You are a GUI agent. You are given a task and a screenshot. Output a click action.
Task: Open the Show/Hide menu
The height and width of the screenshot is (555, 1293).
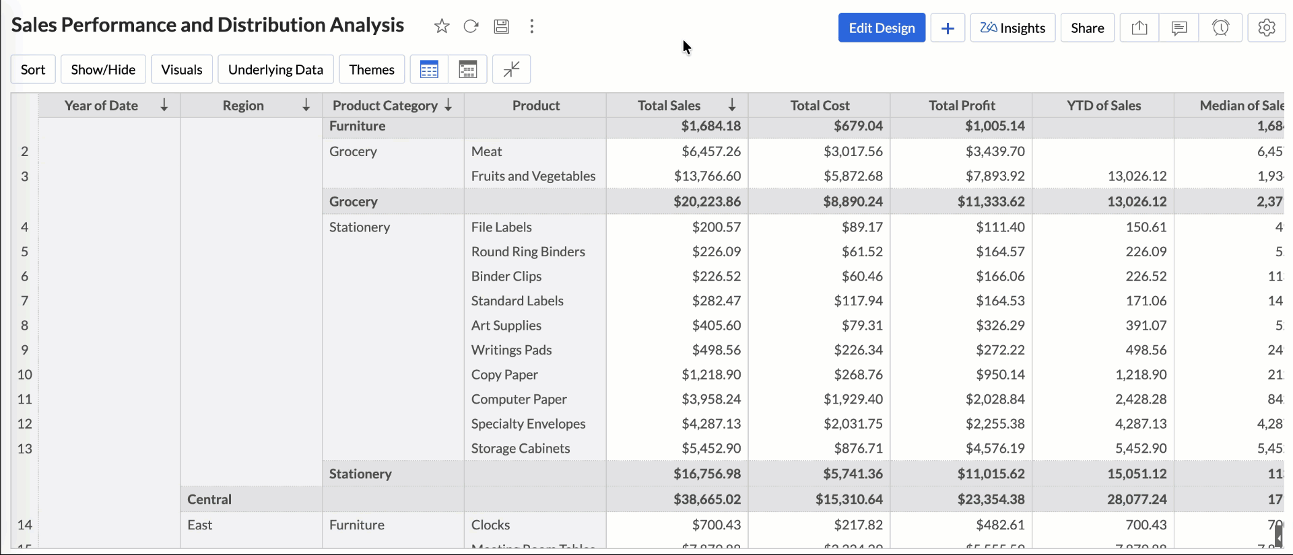(103, 69)
